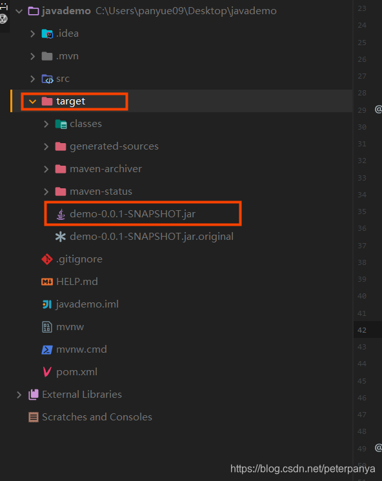Select the javademo project root name
Screen dimensions: 382x481
click(x=66, y=11)
